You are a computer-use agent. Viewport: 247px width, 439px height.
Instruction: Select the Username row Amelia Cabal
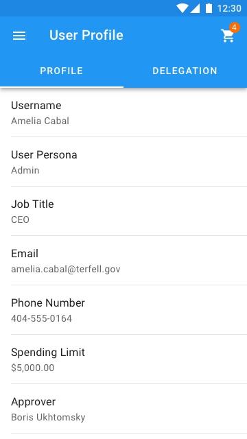[x=123, y=112]
